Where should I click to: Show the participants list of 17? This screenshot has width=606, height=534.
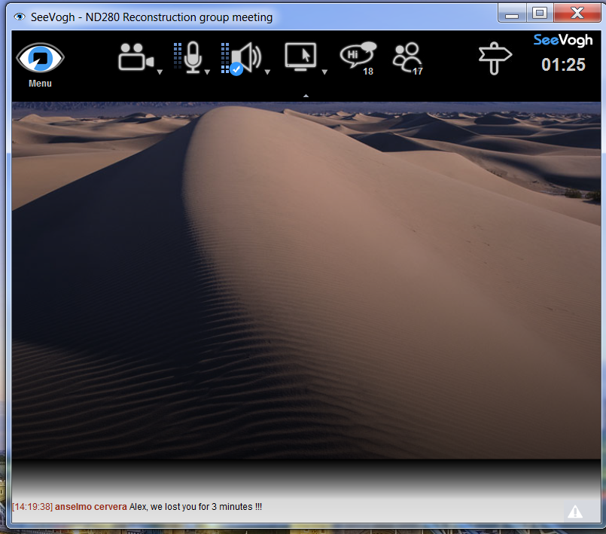(407, 57)
